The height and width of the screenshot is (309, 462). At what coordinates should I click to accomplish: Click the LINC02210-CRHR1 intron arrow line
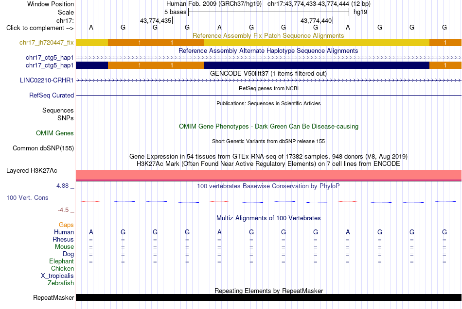pyautogui.click(x=268, y=80)
